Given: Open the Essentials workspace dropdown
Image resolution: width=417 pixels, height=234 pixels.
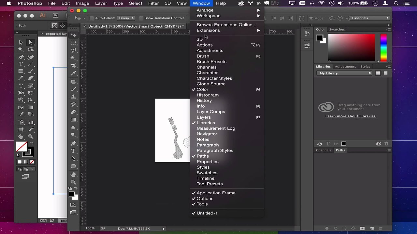Looking at the screenshot, I should pos(370,18).
